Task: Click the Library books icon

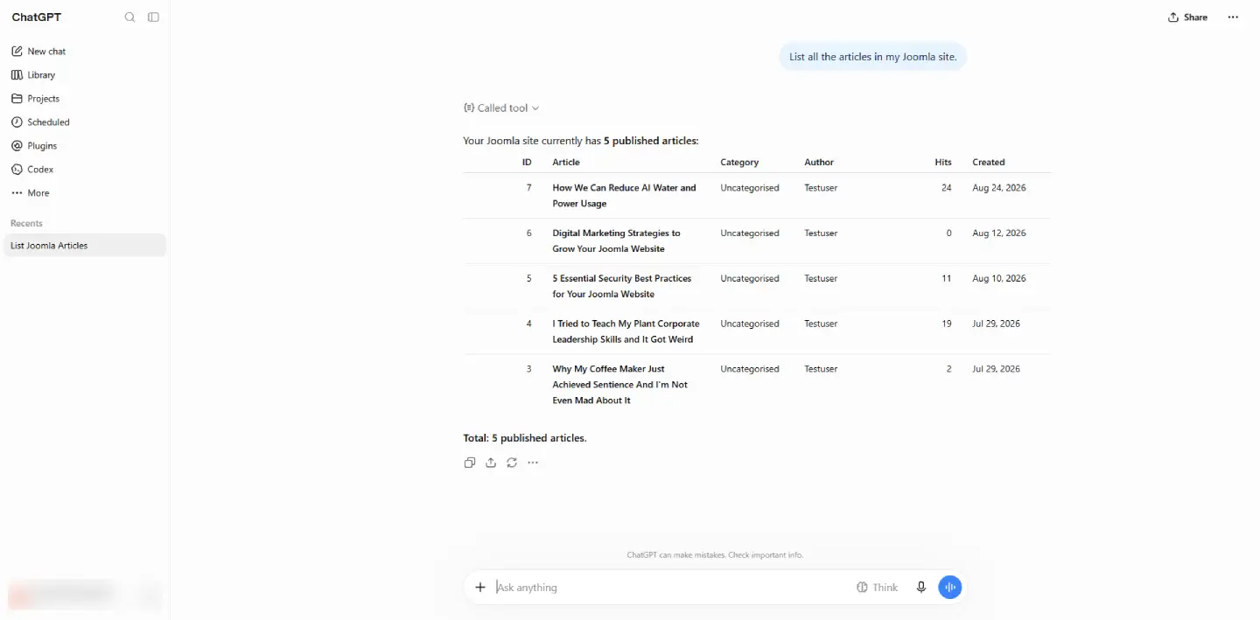Action: tap(17, 75)
